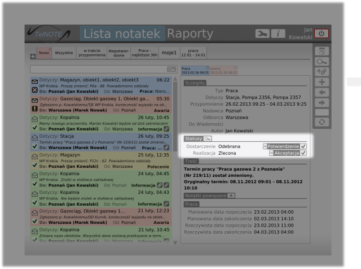The image size is (361, 269).
Task: Toggle the Potwierdzenie checkbox
Action: [x=303, y=146]
